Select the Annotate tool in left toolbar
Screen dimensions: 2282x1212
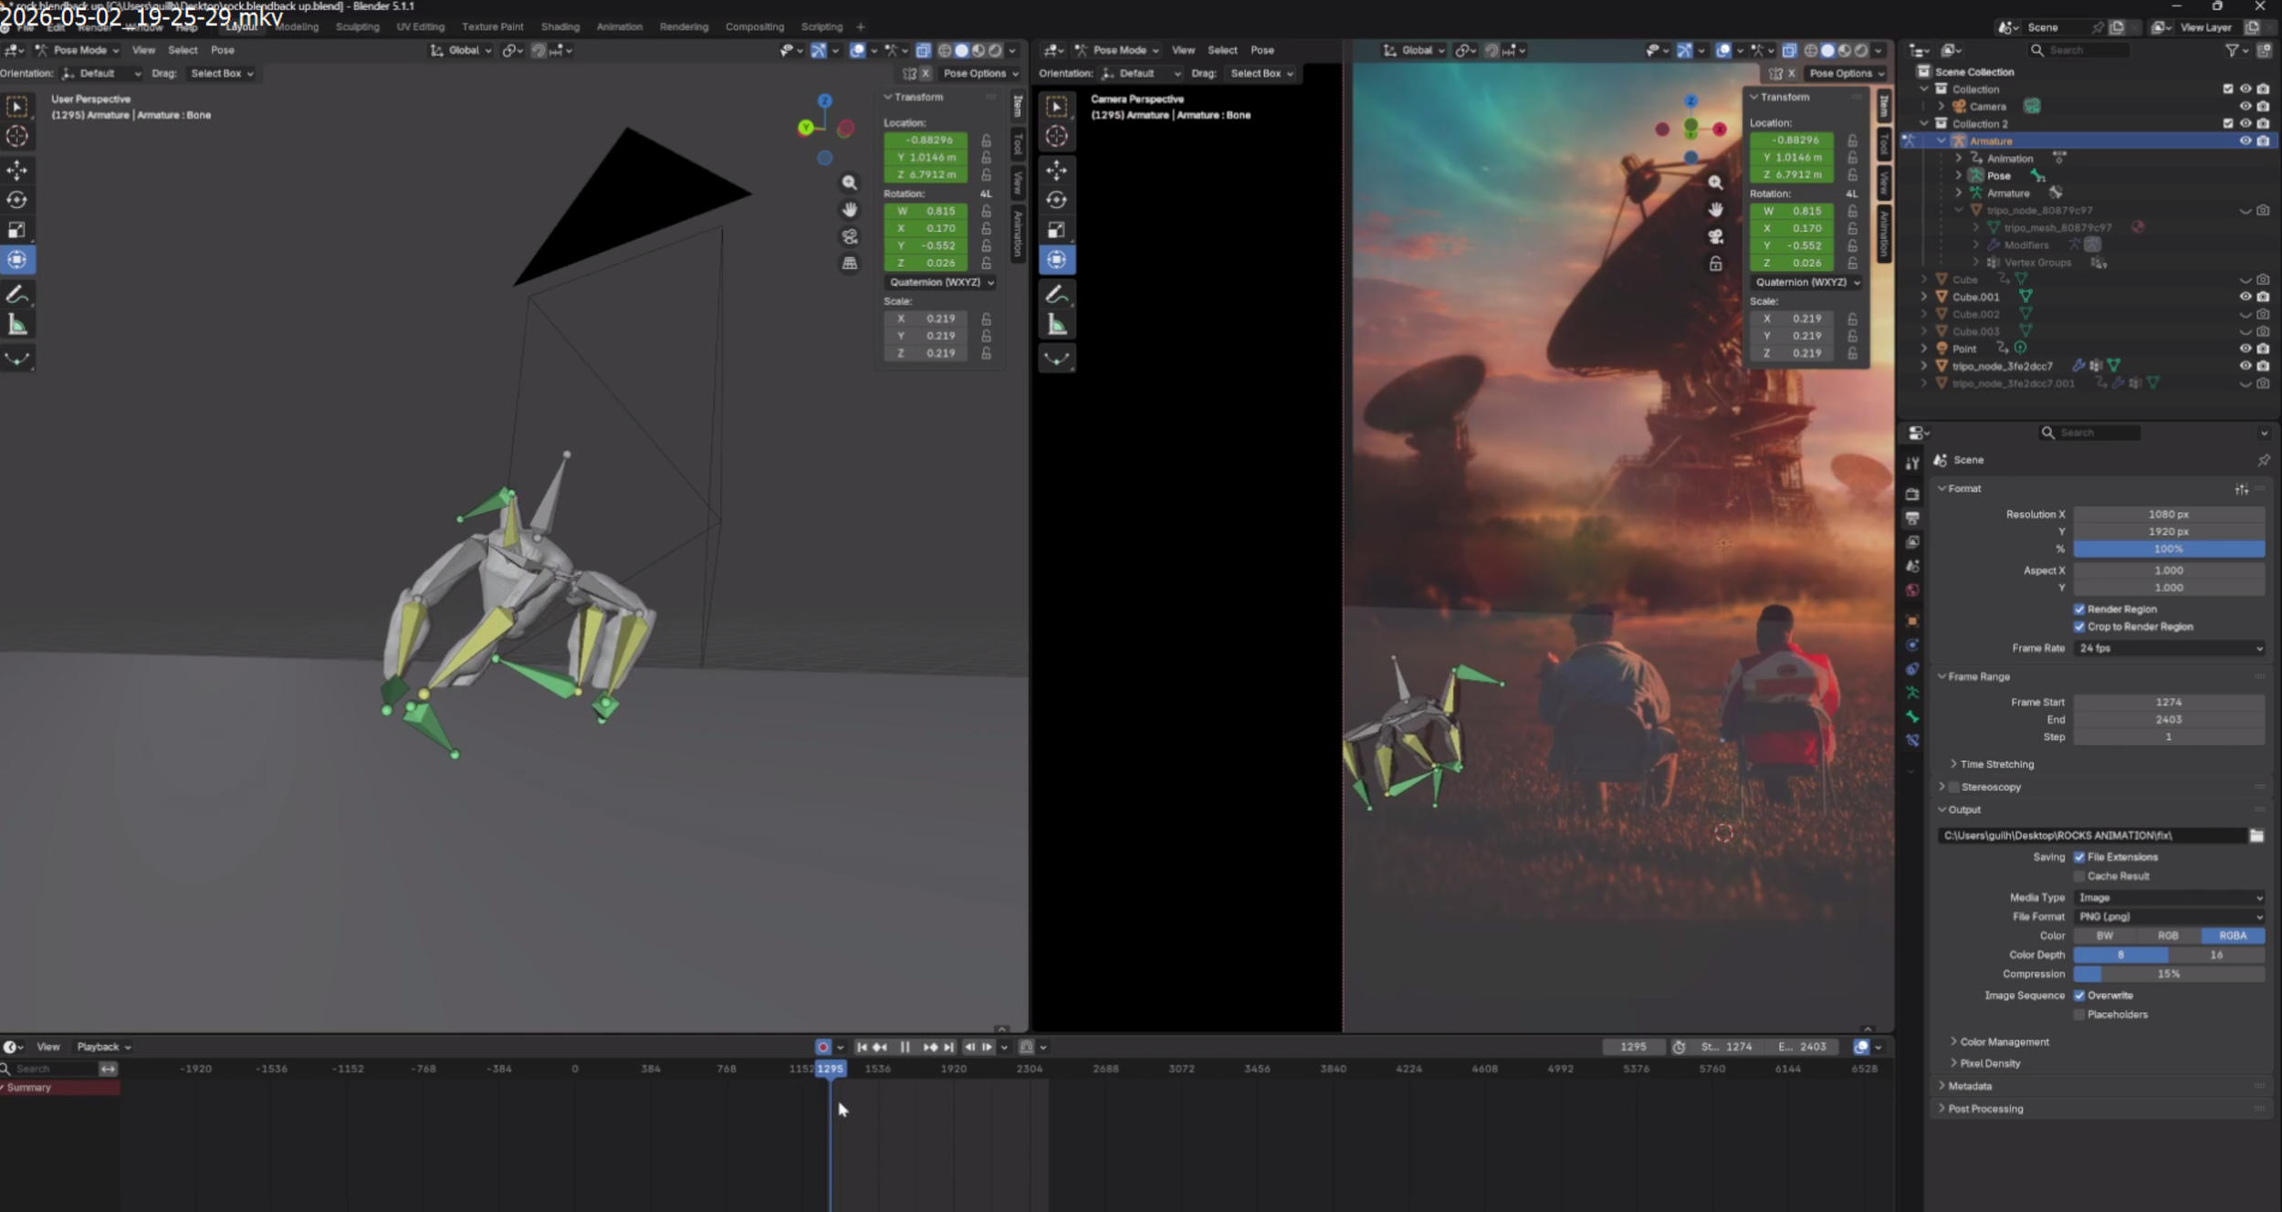coord(17,295)
